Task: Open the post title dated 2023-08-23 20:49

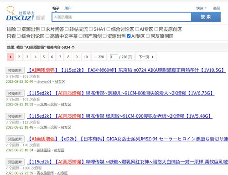Action: tap(126, 70)
